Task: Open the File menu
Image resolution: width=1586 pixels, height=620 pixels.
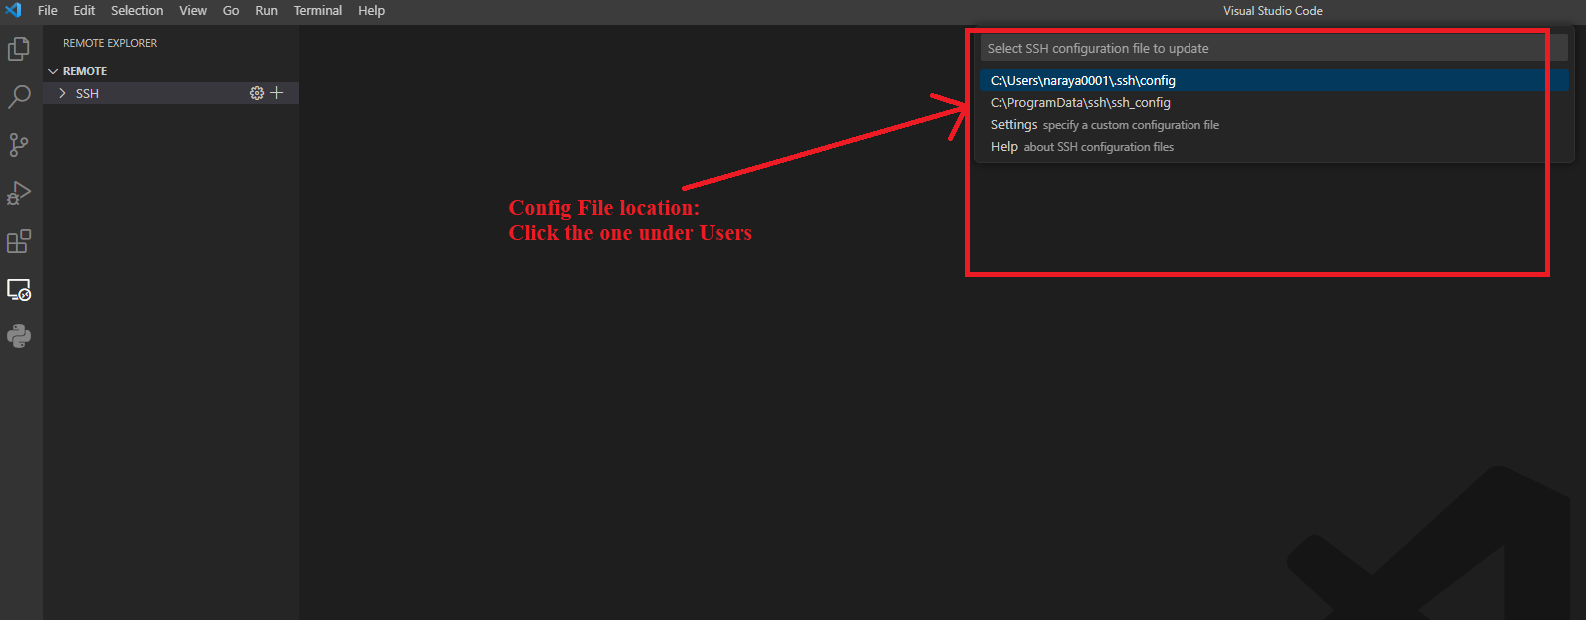Action: click(47, 10)
